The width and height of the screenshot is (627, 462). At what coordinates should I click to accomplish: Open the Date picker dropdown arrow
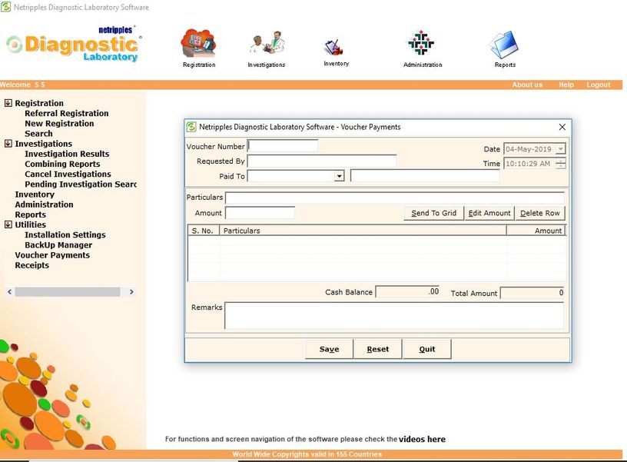point(561,149)
